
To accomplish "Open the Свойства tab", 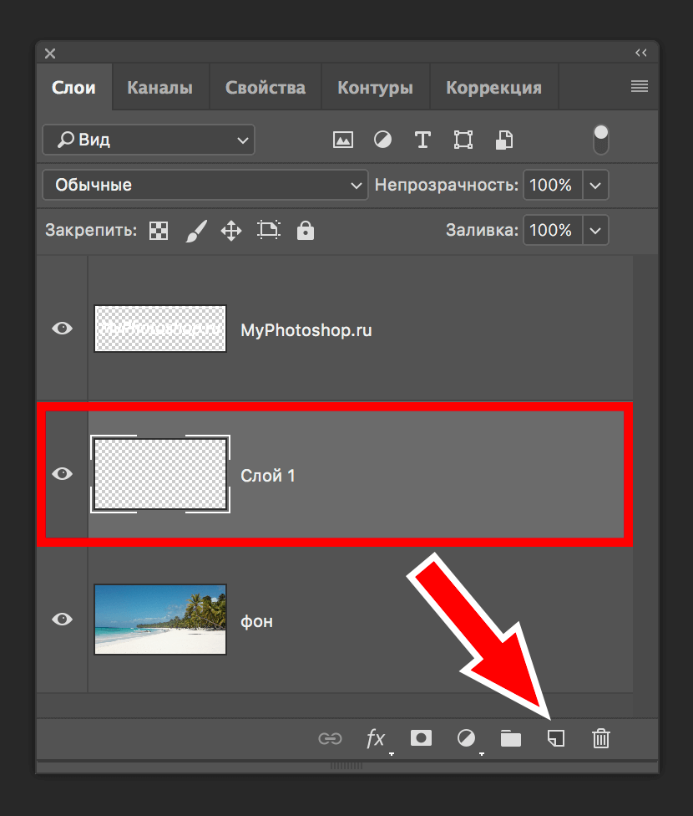I will (x=266, y=88).
